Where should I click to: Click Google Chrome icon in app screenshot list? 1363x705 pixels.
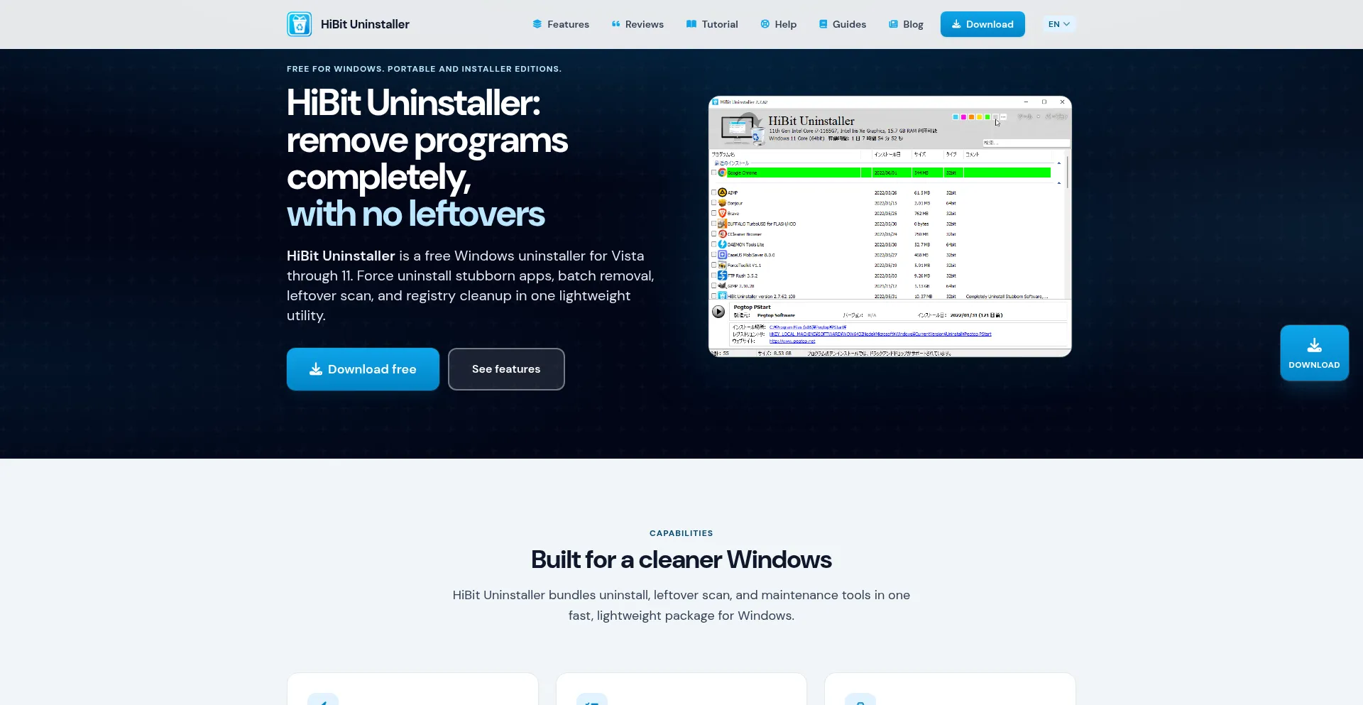pos(722,173)
